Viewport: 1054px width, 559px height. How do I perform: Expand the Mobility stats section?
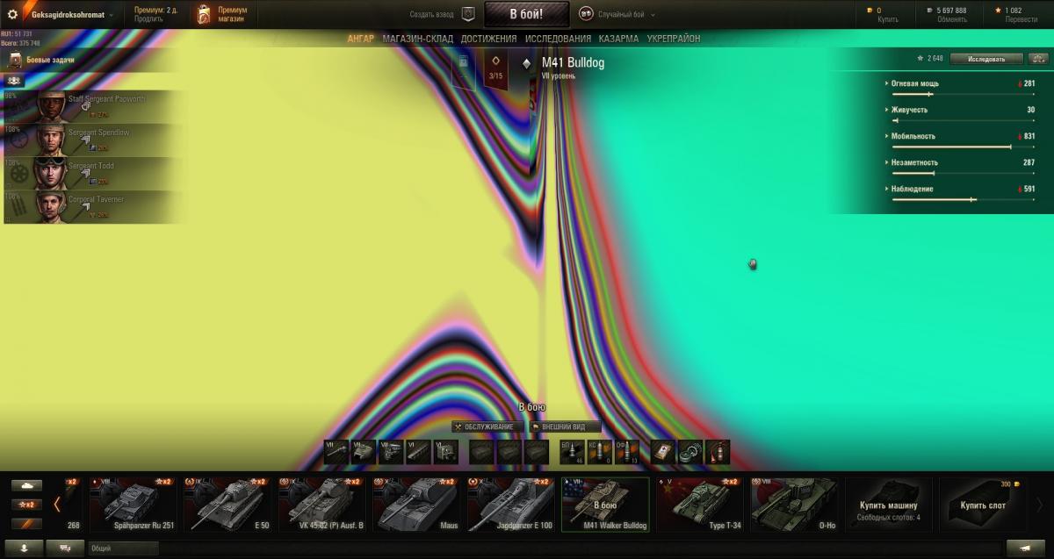(x=913, y=136)
